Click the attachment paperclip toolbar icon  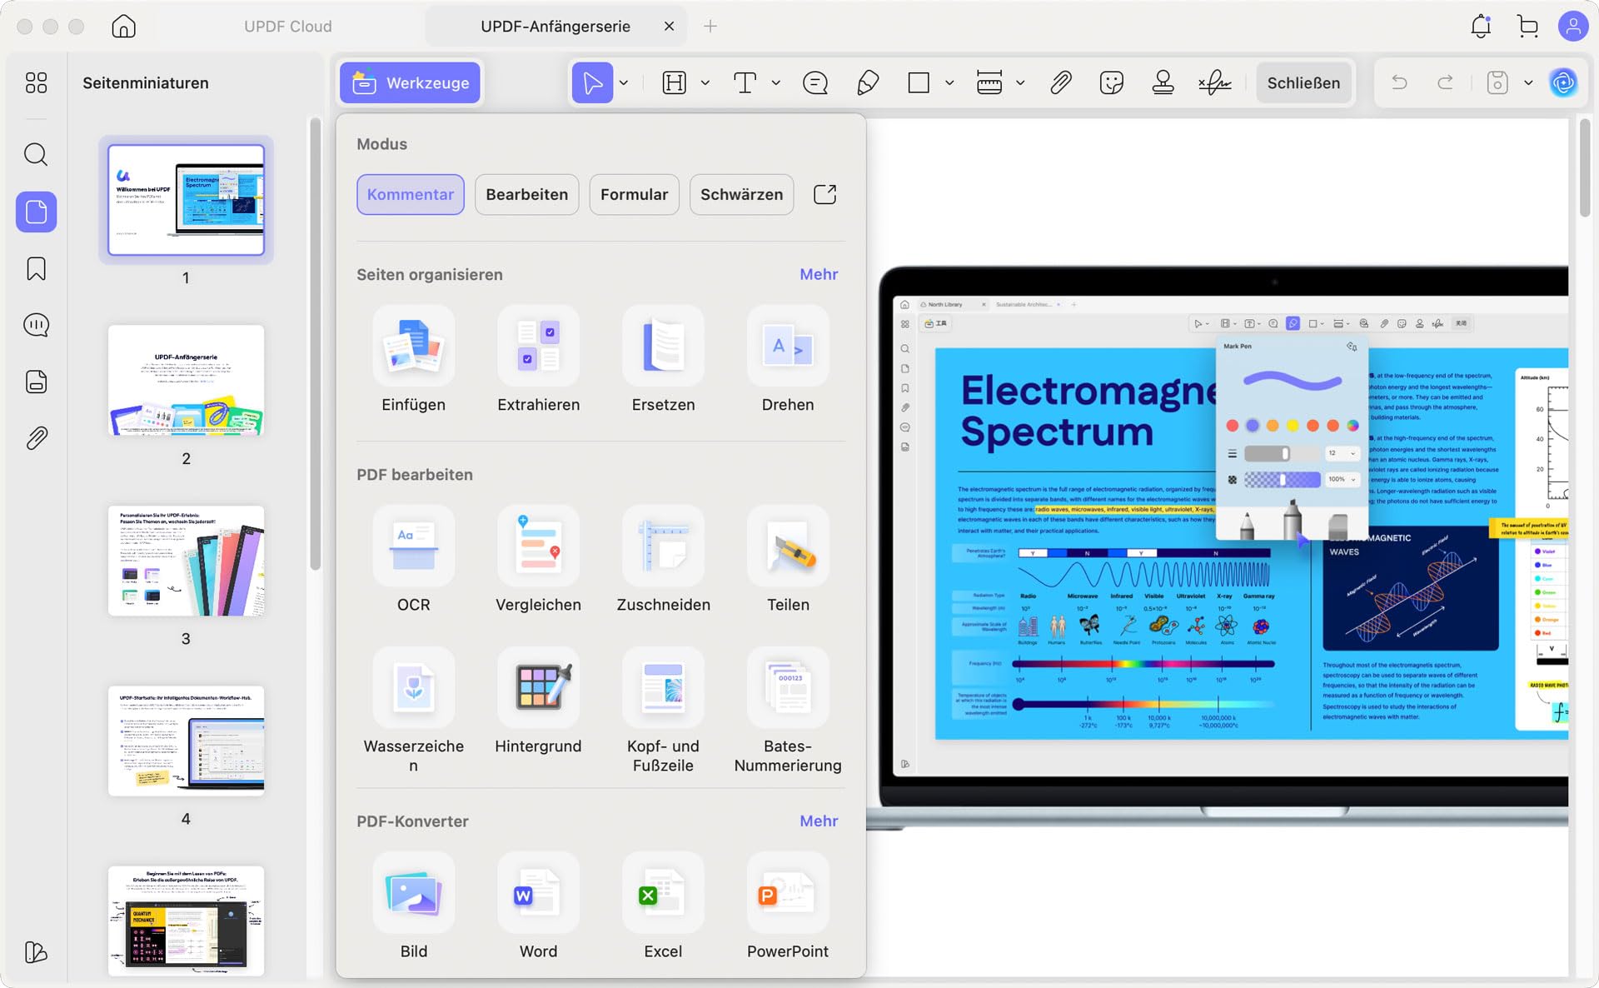tap(1060, 82)
